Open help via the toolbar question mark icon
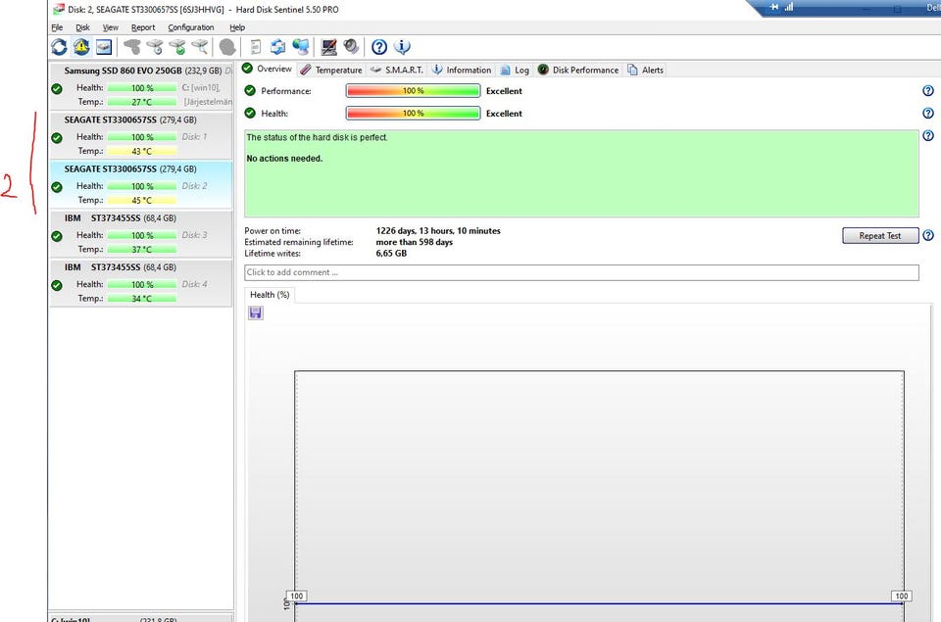This screenshot has width=941, height=622. coord(379,47)
